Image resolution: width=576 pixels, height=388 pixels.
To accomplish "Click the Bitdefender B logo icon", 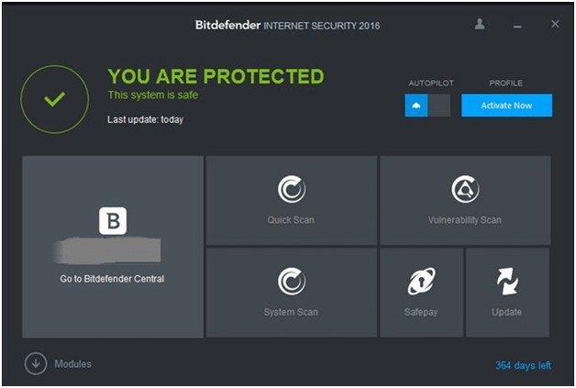I will point(113,221).
